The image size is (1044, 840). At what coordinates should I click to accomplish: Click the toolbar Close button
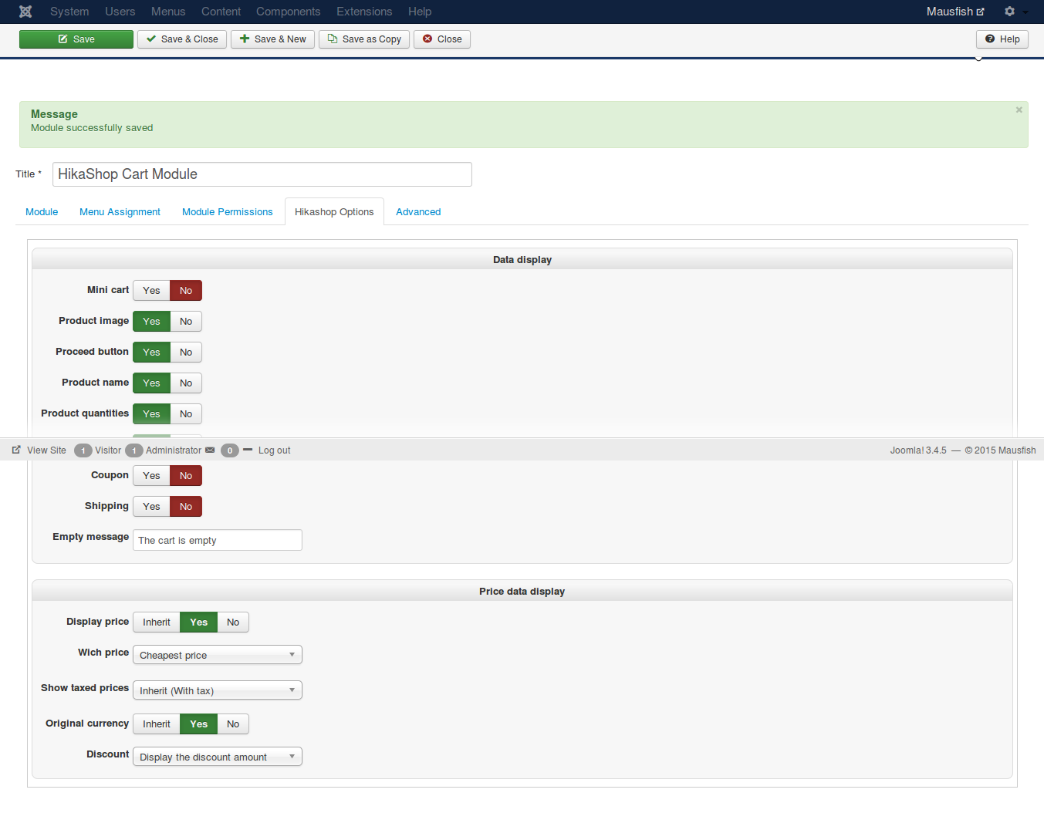pos(442,39)
